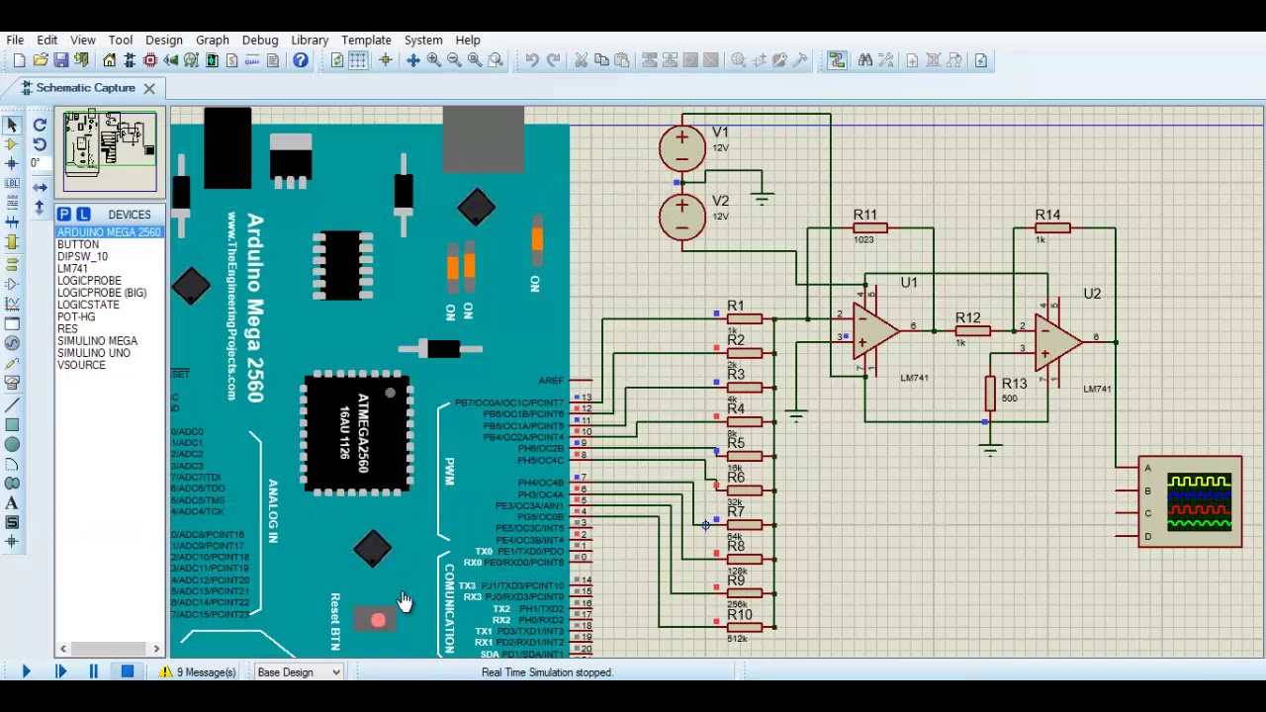Image resolution: width=1266 pixels, height=712 pixels.
Task: Open the Library menu
Action: [310, 41]
